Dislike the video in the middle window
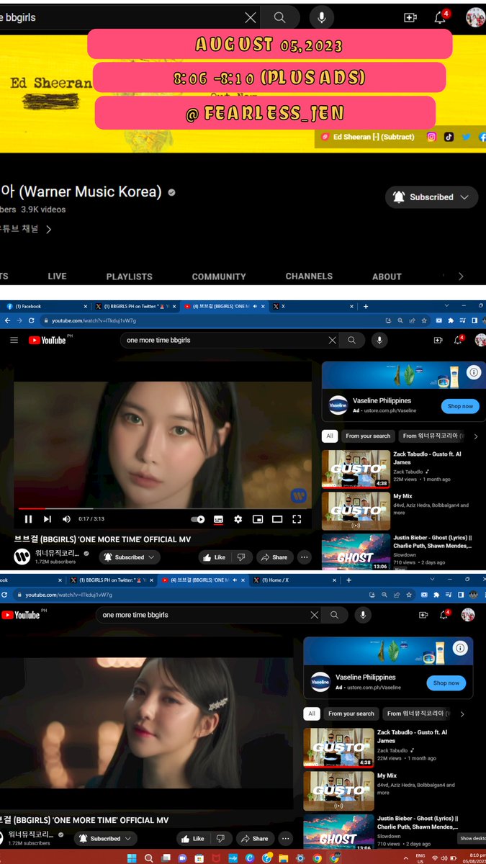Screen dimensions: 486x864 tap(242, 557)
